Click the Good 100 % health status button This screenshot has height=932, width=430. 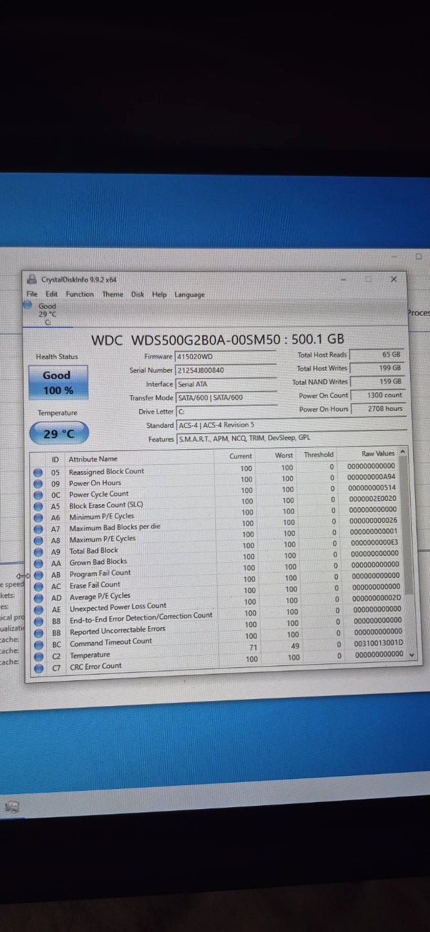(59, 383)
